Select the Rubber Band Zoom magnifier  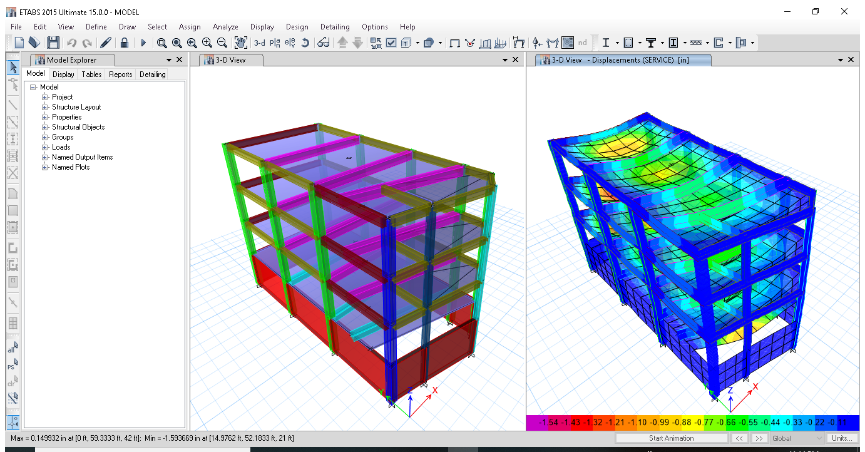pos(162,43)
